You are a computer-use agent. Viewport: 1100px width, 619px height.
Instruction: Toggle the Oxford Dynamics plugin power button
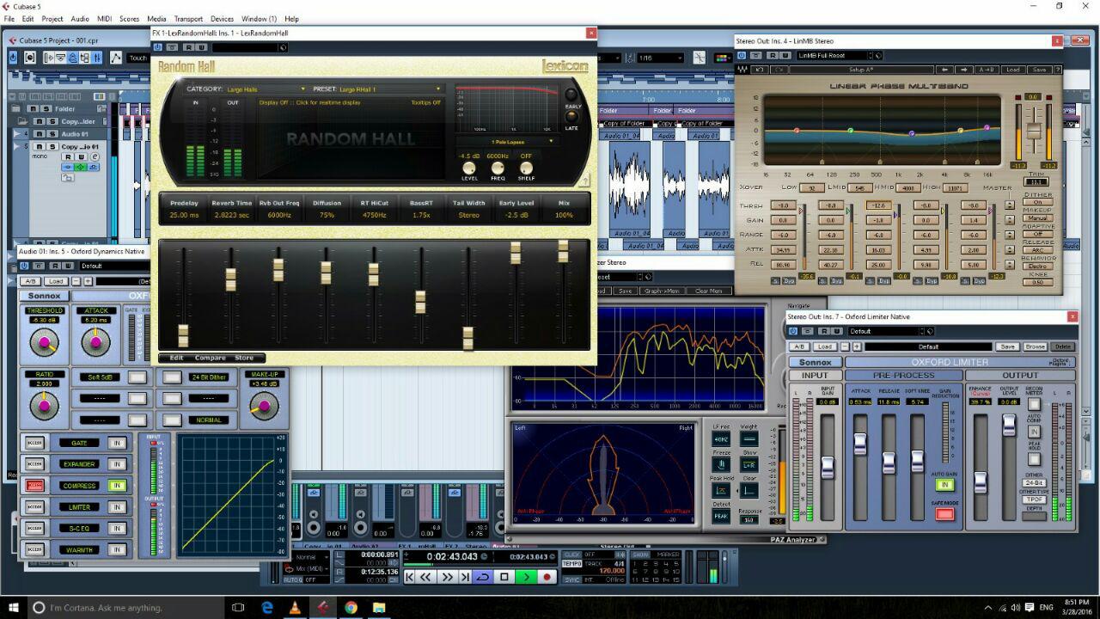(x=25, y=266)
